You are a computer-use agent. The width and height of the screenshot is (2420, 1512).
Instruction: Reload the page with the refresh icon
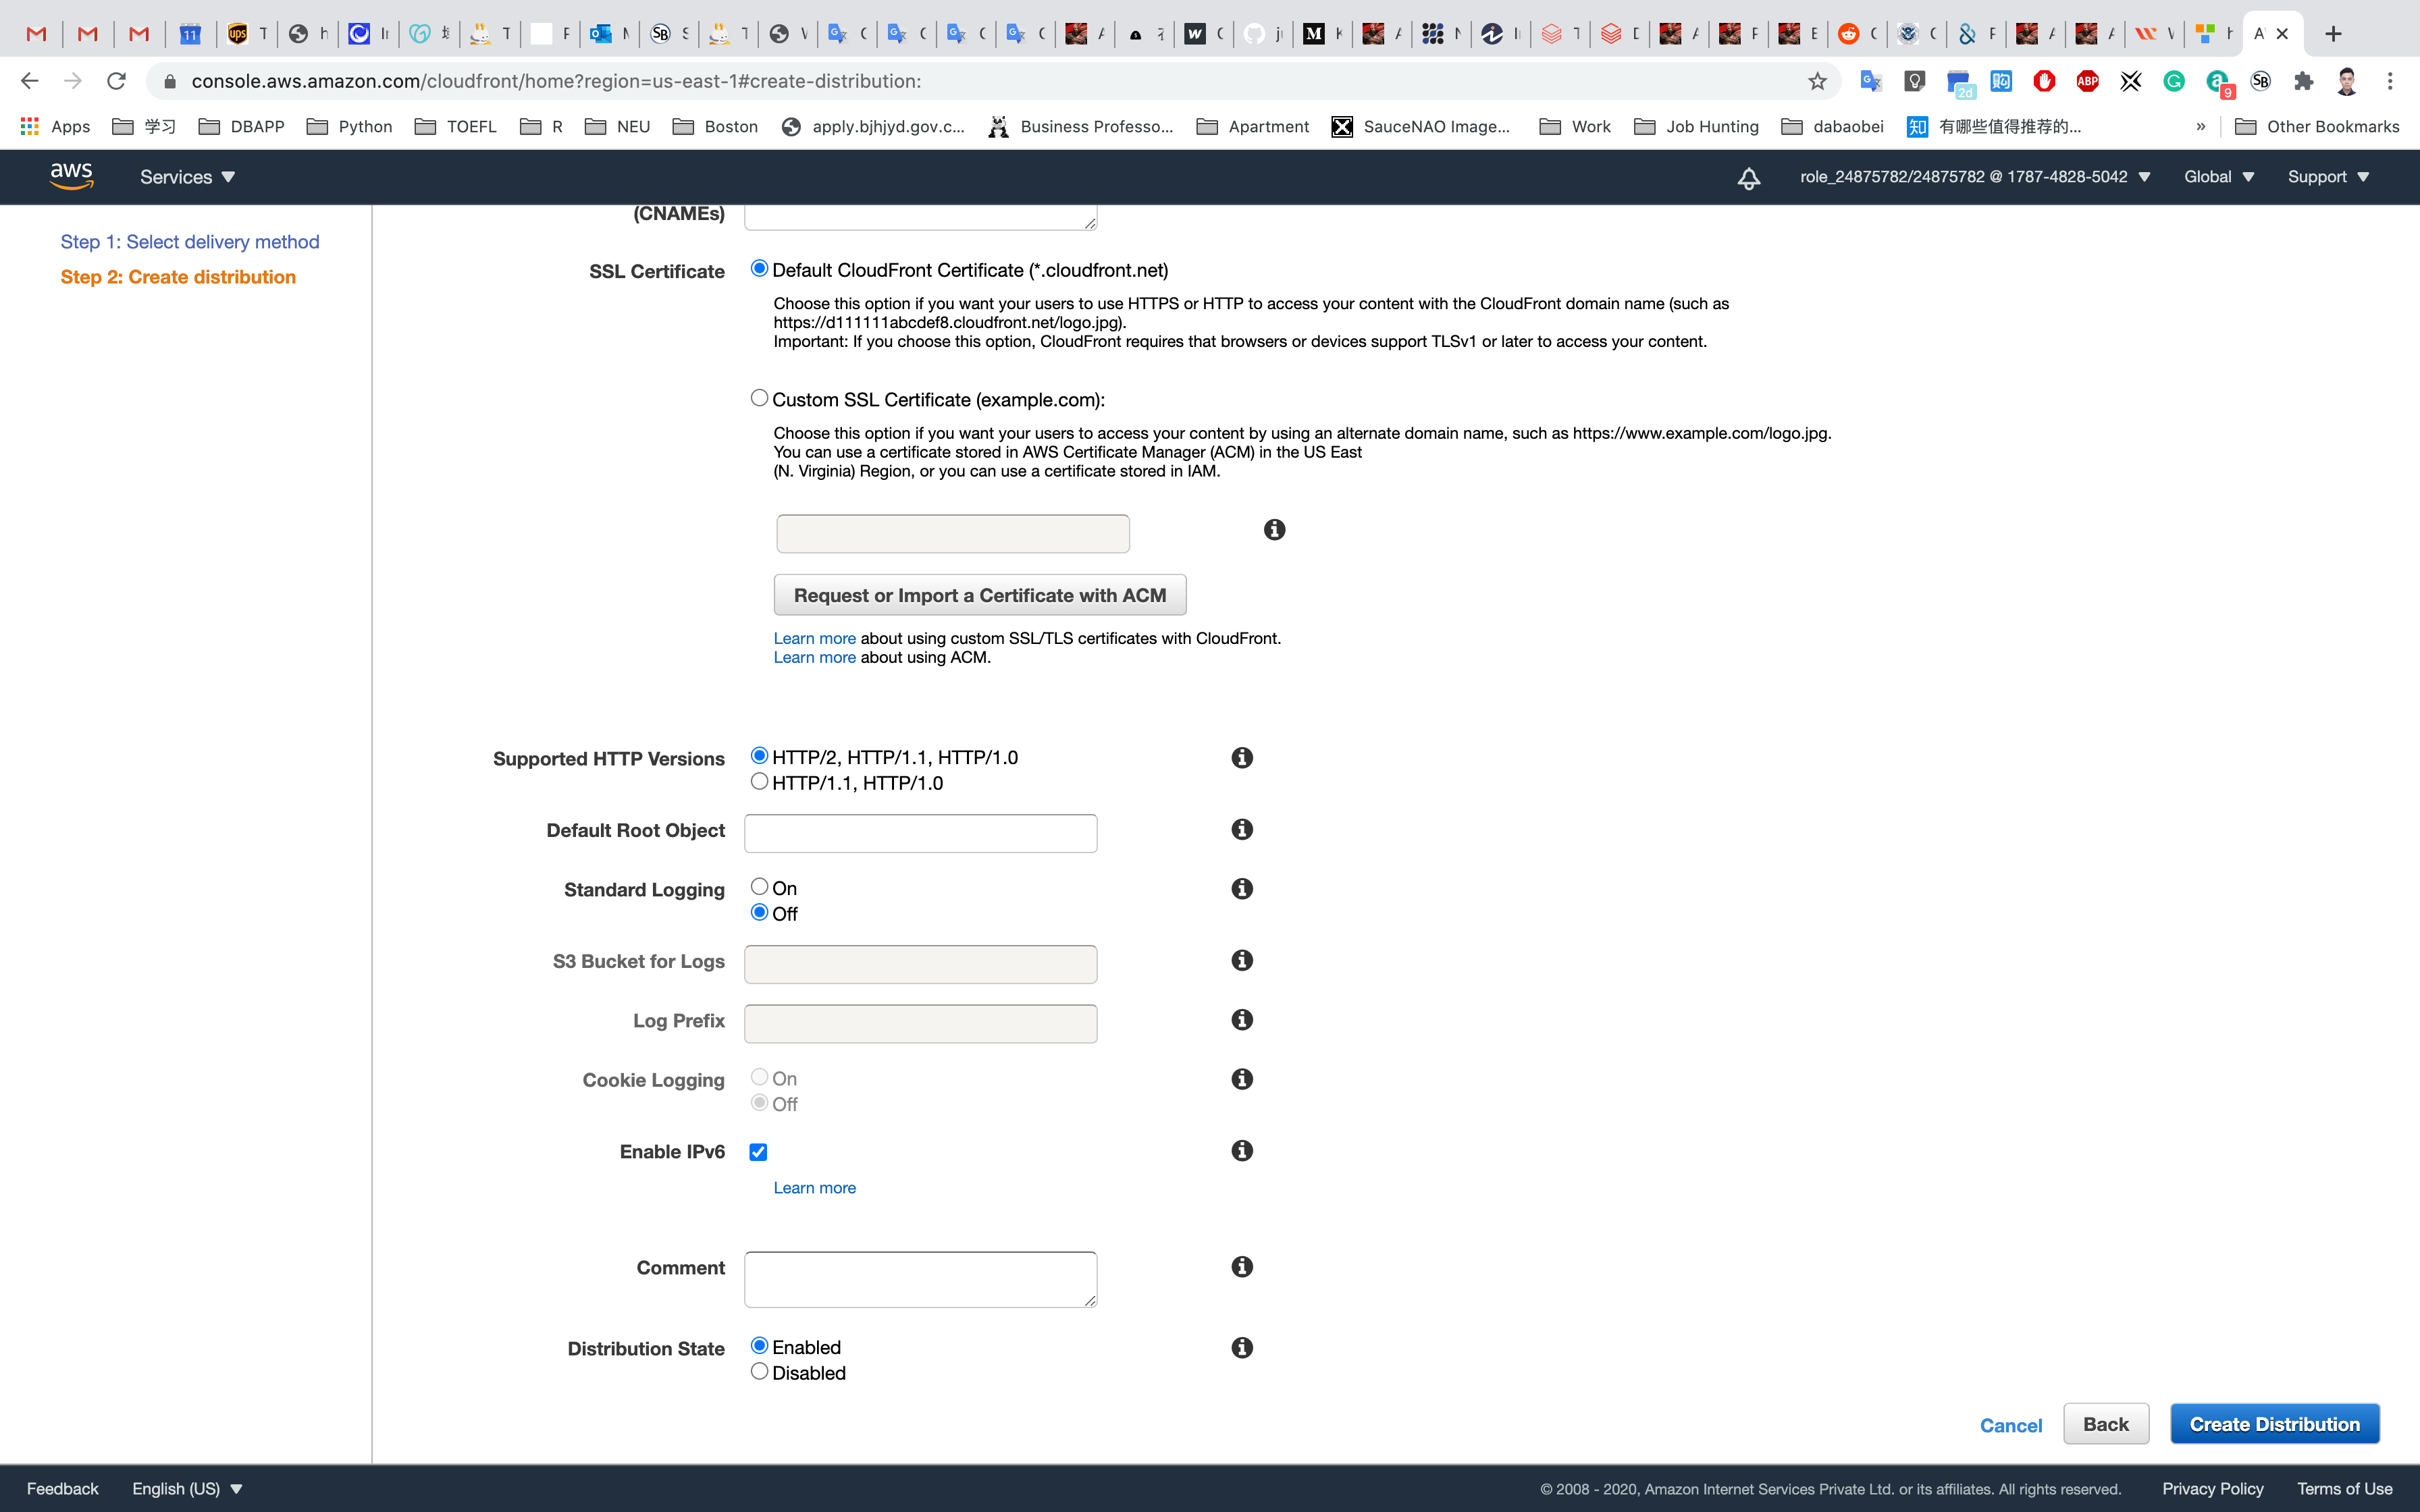point(116,81)
